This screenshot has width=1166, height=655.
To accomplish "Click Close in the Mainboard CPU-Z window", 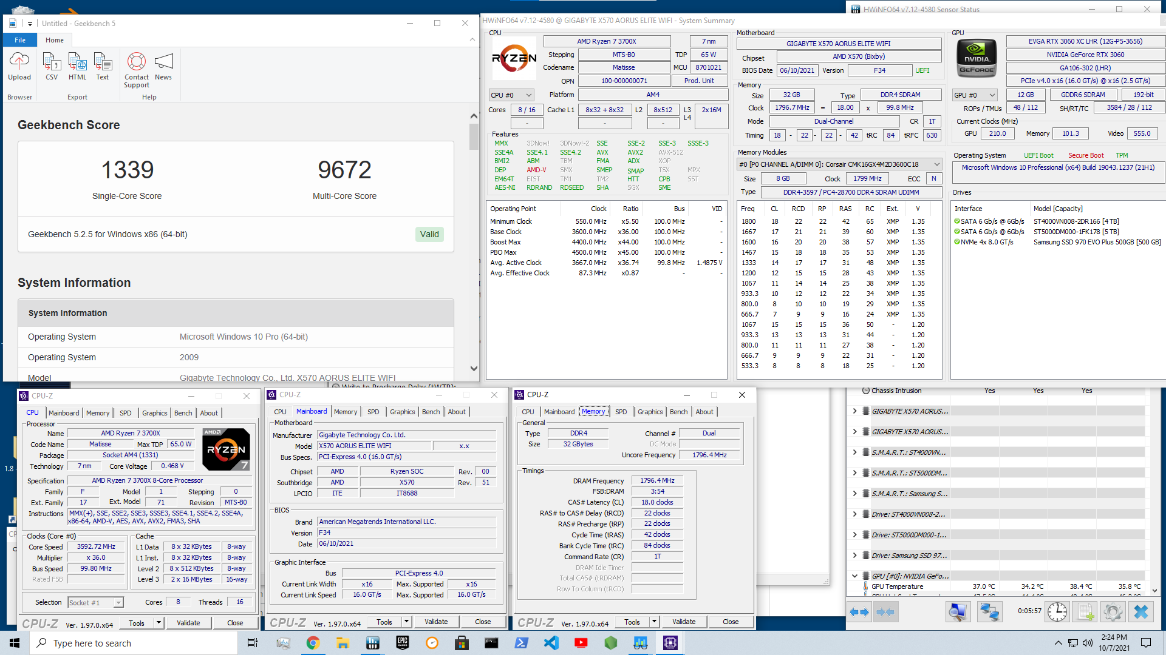I will [x=483, y=622].
